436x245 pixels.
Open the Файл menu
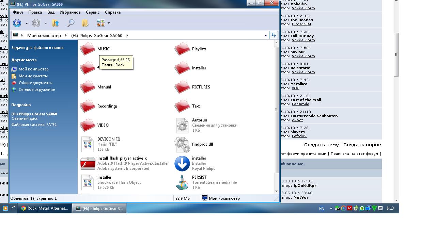18,12
